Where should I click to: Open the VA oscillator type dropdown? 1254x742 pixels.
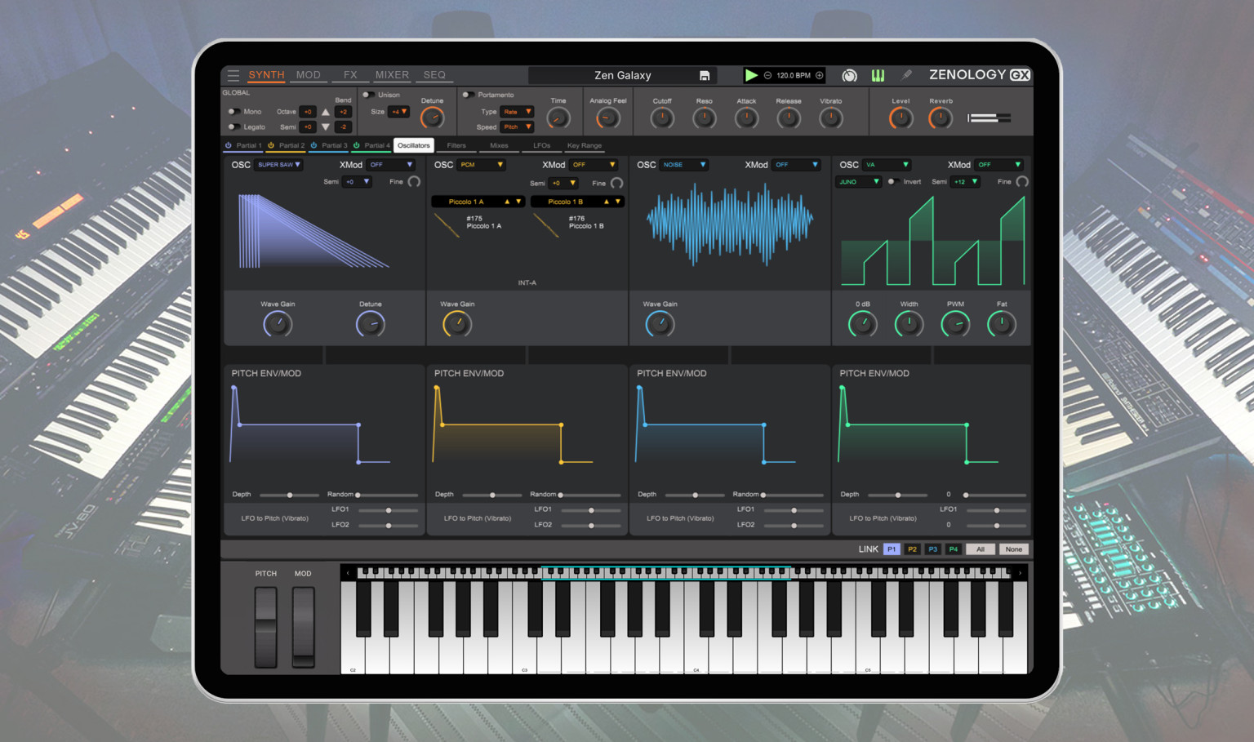coord(887,165)
